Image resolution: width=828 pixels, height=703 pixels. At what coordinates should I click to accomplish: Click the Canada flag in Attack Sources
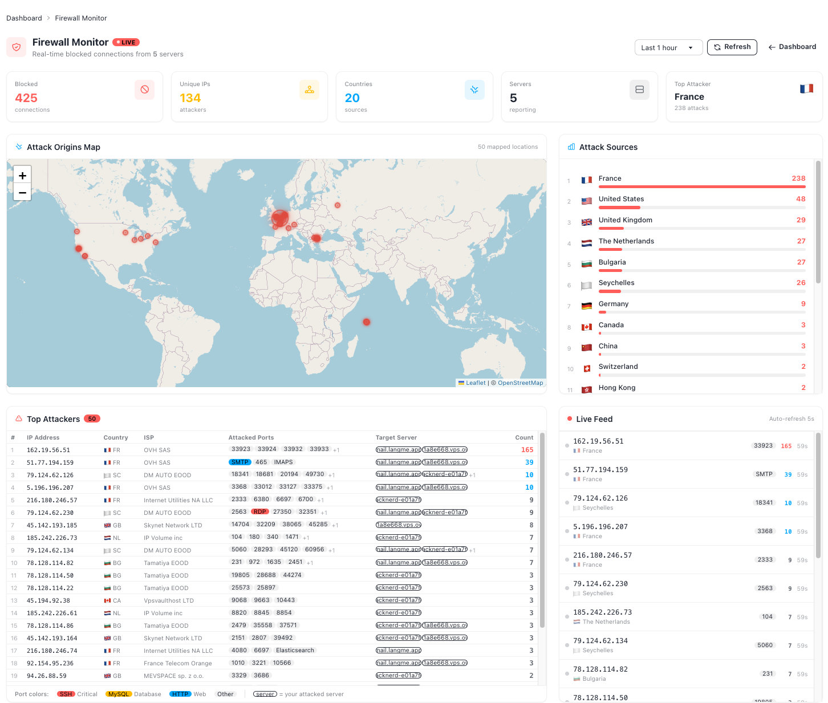point(587,327)
